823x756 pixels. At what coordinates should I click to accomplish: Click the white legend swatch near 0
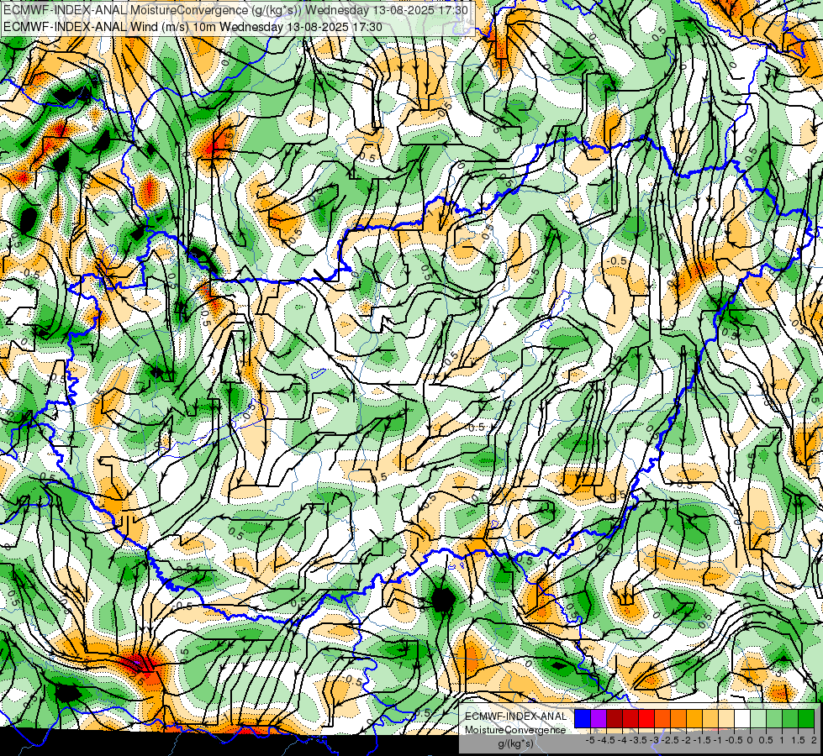point(742,719)
